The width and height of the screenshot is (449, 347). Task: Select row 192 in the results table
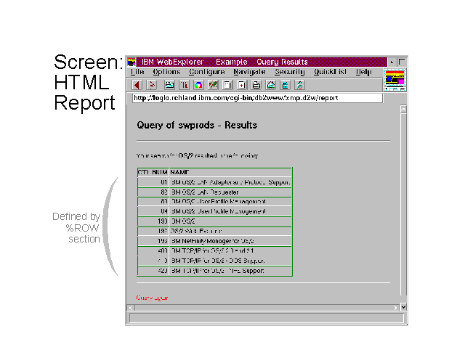(x=215, y=231)
